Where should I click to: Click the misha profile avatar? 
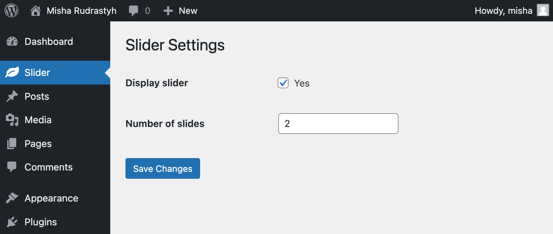(543, 10)
